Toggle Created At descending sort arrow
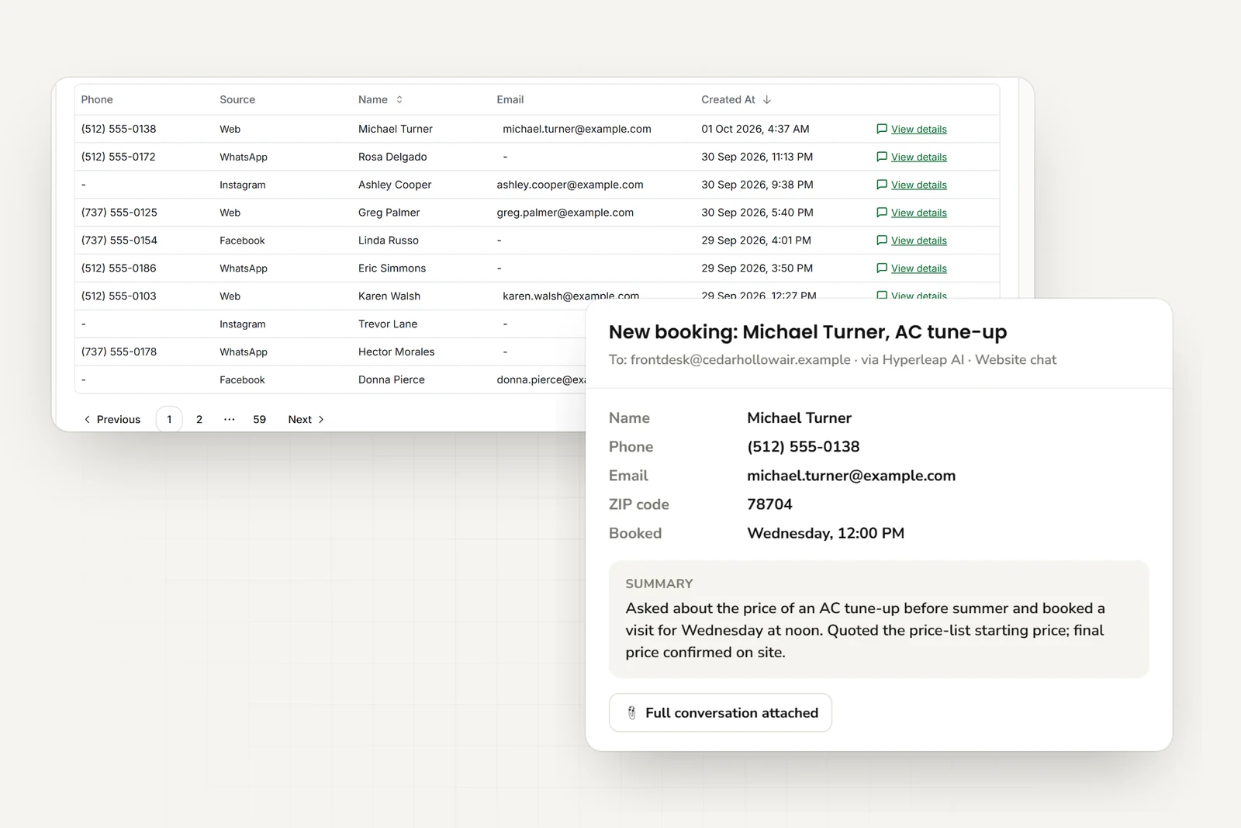The image size is (1241, 828). click(x=767, y=100)
